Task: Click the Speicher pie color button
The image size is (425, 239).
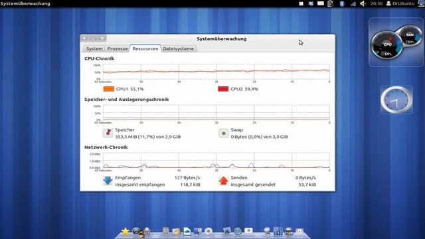Action: pyautogui.click(x=108, y=133)
